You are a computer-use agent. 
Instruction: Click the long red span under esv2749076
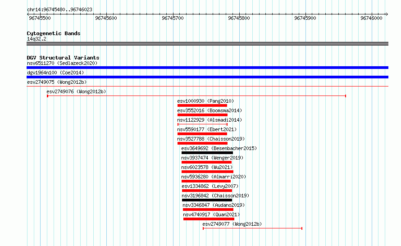196,96
